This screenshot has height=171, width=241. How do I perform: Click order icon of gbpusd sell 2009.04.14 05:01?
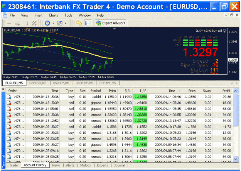(9, 109)
